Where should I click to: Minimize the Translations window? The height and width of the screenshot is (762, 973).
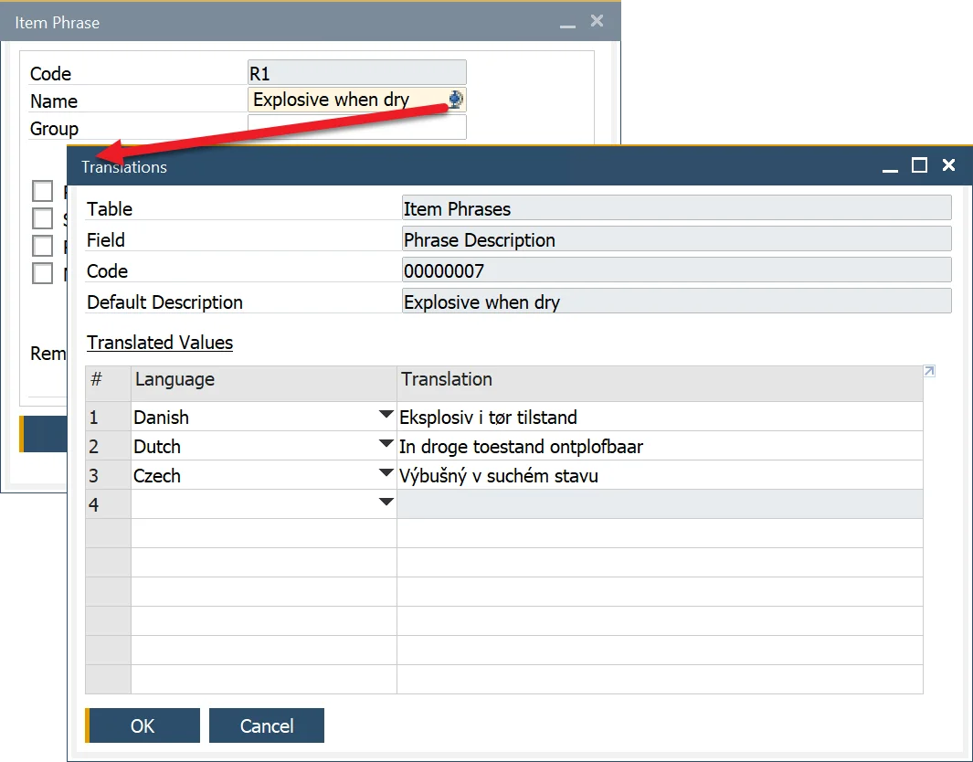[x=889, y=166]
